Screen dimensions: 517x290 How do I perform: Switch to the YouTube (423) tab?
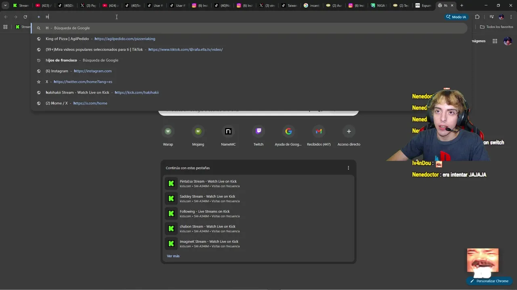point(43,6)
